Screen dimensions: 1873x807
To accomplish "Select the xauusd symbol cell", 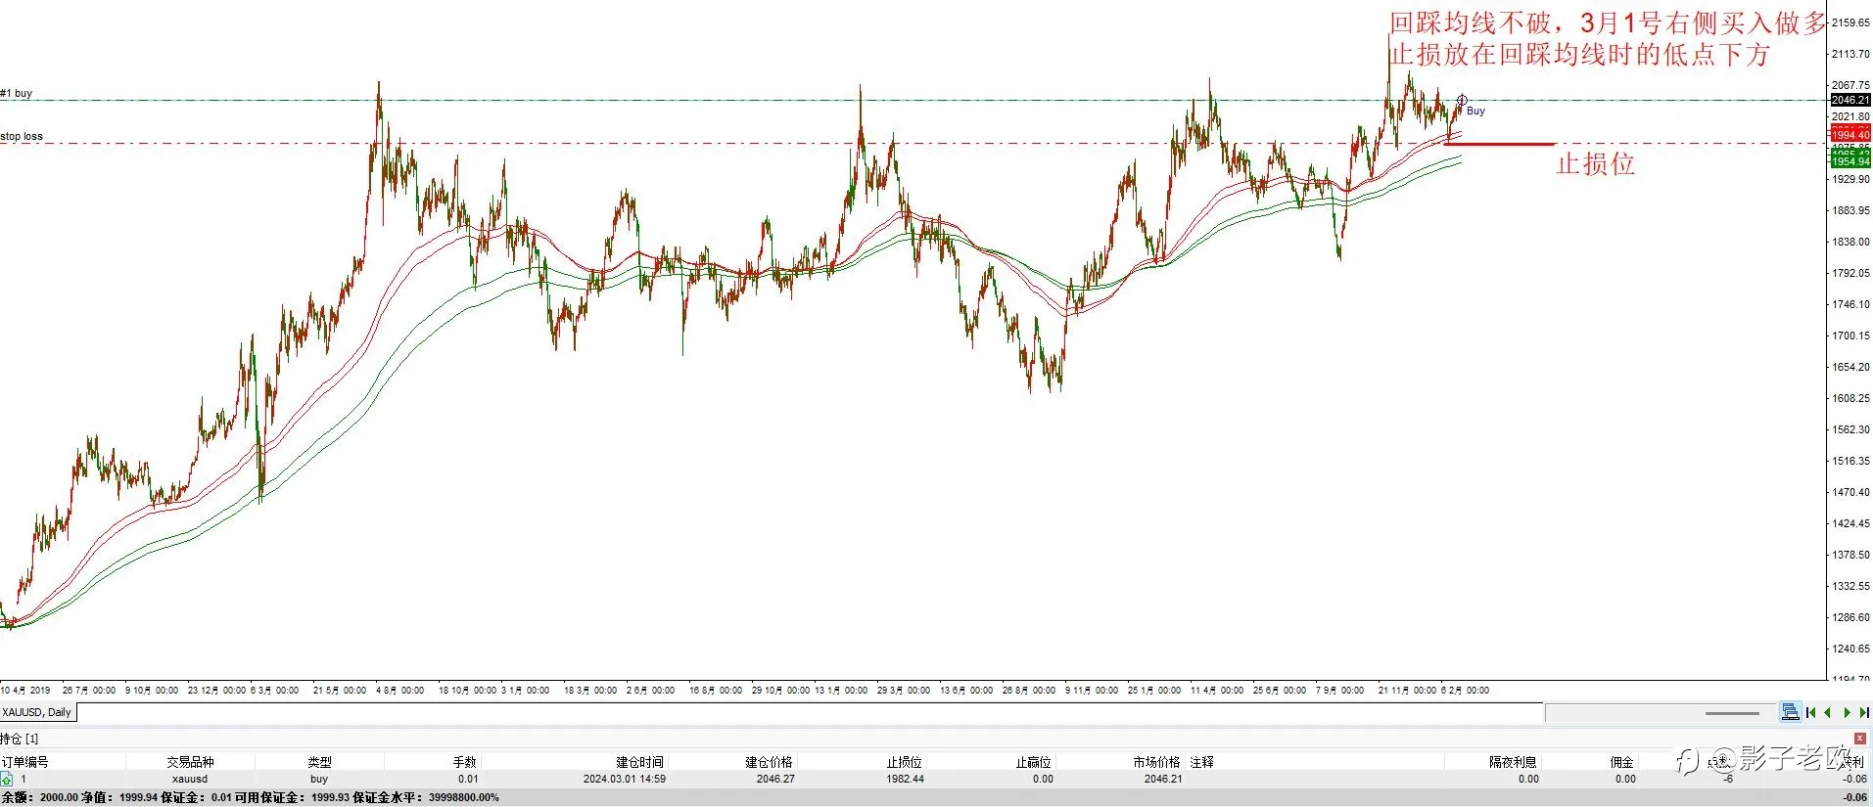I will [190, 780].
